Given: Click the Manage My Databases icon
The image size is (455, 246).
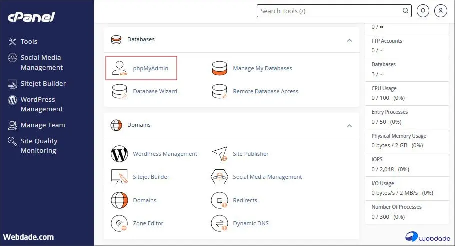Looking at the screenshot, I should pos(220,68).
